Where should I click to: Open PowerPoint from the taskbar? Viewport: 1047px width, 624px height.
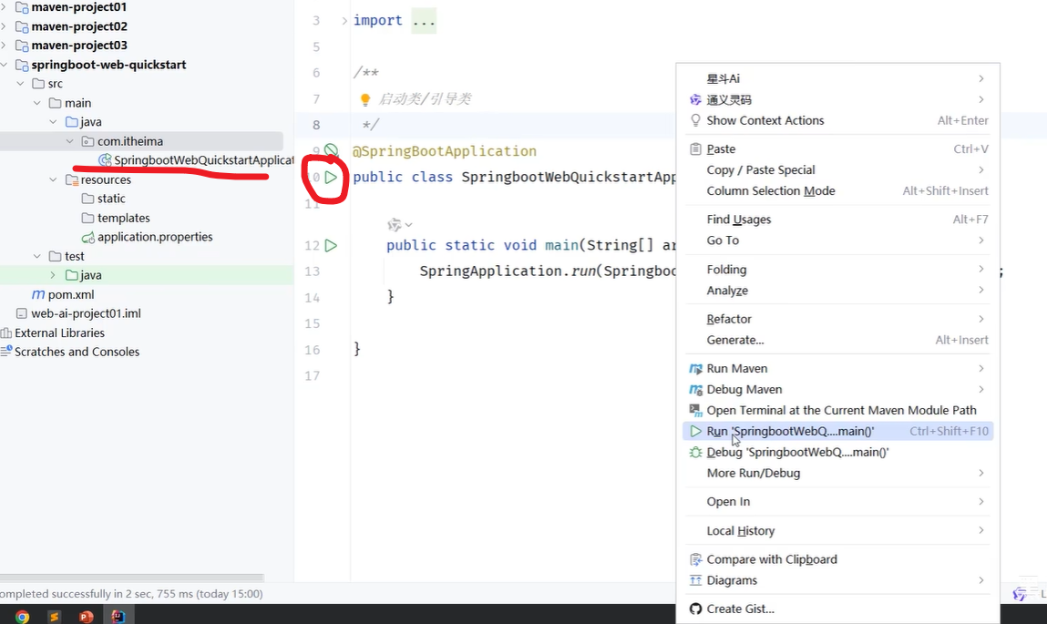pyautogui.click(x=86, y=616)
